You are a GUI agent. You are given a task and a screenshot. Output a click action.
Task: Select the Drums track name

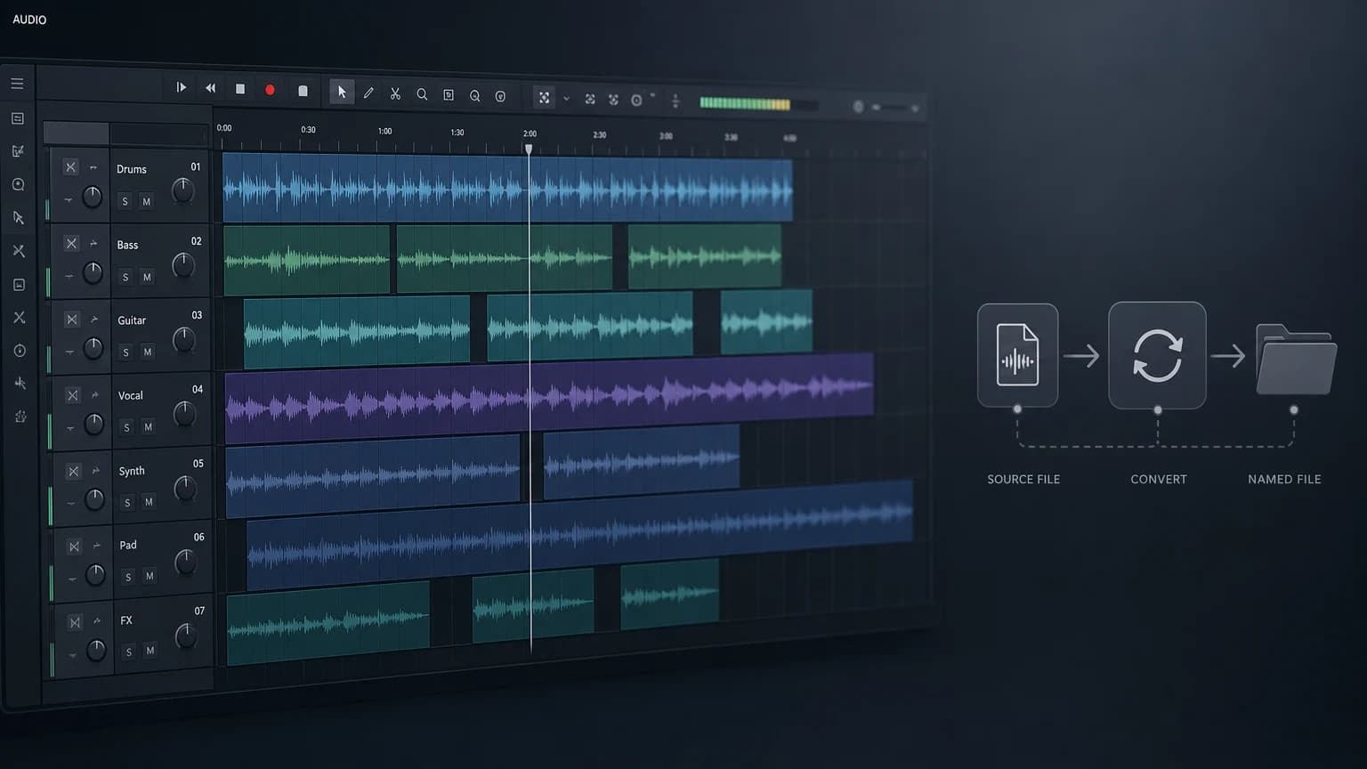(x=132, y=169)
